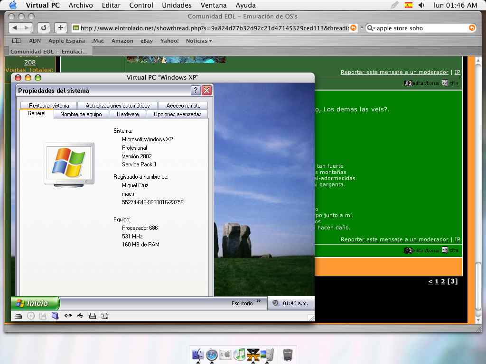Open the Unidades menu

(x=177, y=5)
